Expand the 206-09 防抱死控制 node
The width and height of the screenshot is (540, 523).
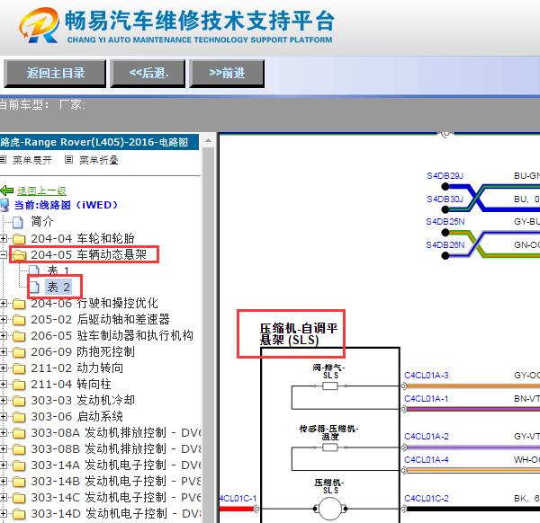pyautogui.click(x=4, y=351)
